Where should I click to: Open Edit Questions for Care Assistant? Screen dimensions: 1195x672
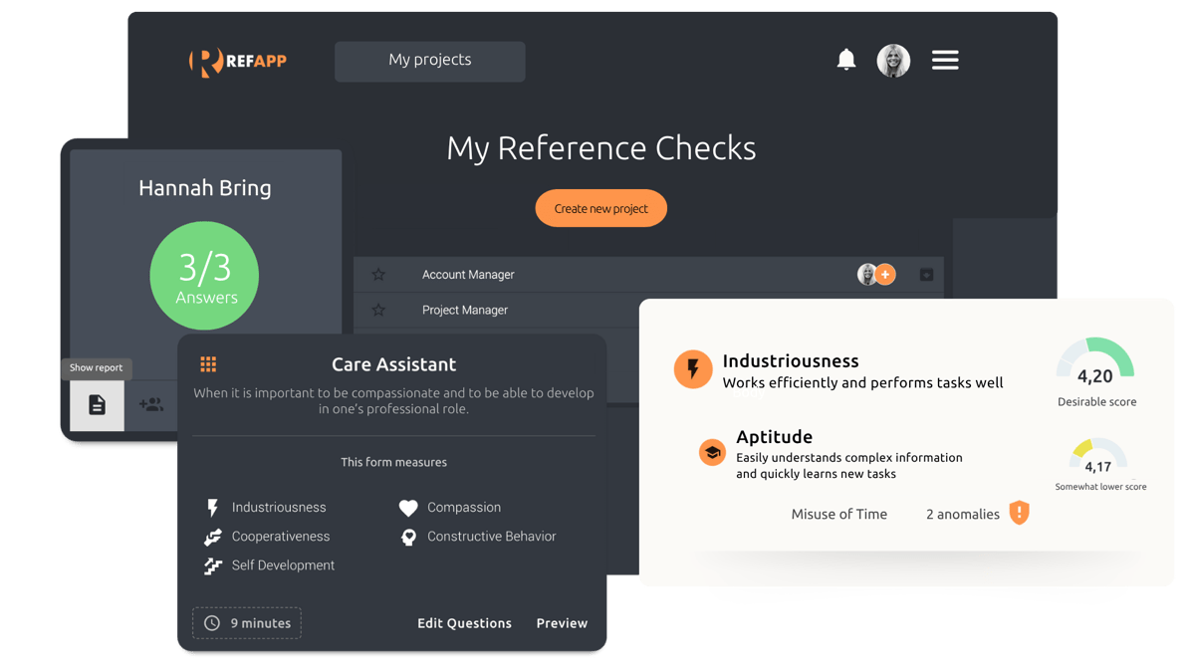464,622
